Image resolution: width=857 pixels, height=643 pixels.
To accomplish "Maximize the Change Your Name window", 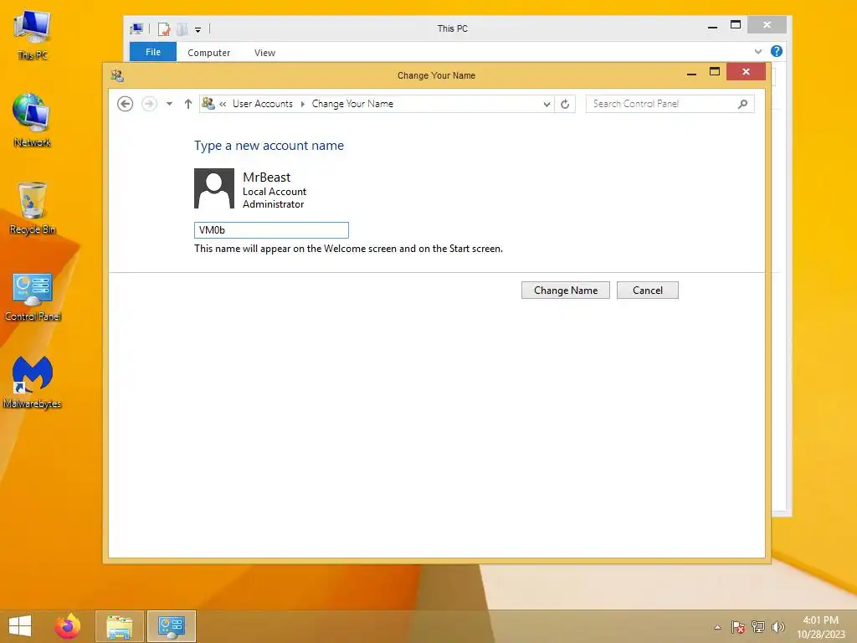I will [715, 72].
